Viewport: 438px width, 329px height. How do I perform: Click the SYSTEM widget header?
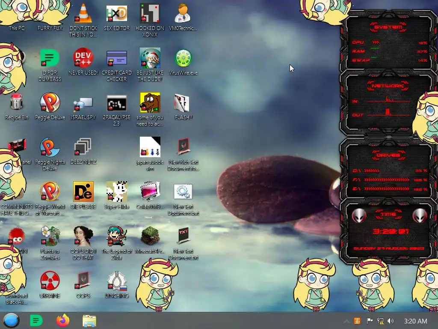pyautogui.click(x=388, y=27)
